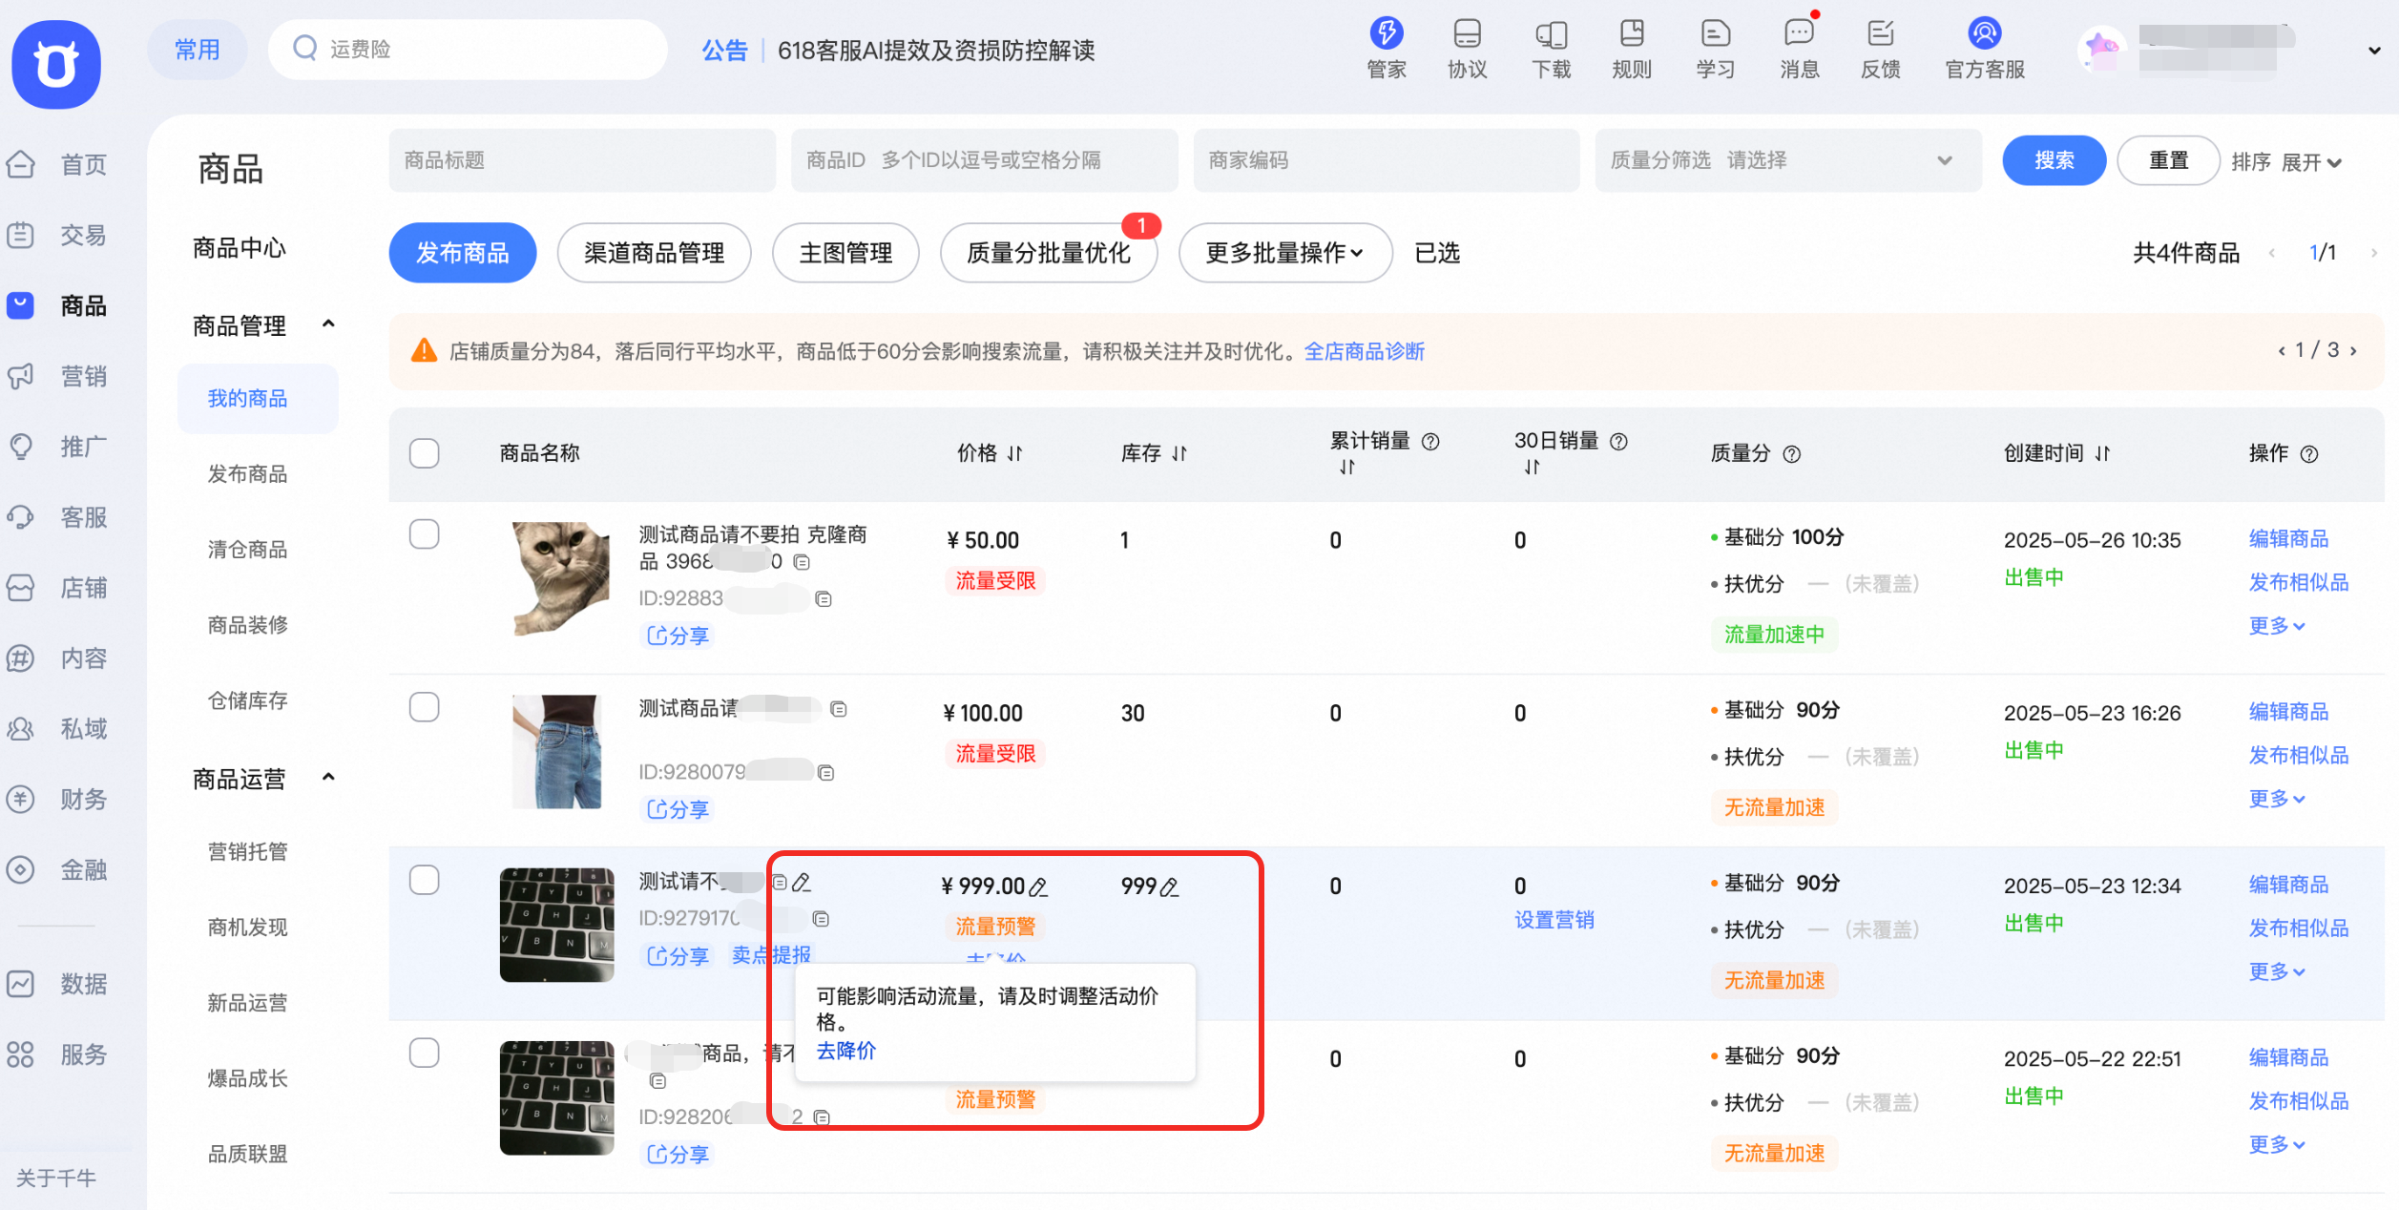Click help icon beside 累计销量 header

1430,441
